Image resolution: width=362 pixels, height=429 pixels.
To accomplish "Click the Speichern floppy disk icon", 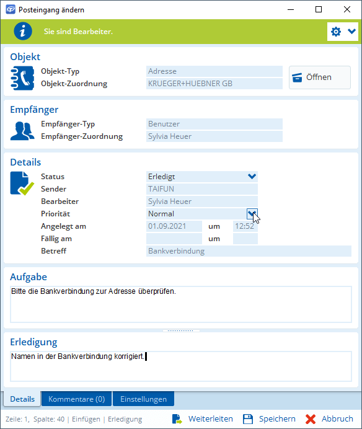I will (248, 419).
